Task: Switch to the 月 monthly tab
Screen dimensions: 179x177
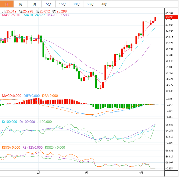Action: tap(35, 4)
